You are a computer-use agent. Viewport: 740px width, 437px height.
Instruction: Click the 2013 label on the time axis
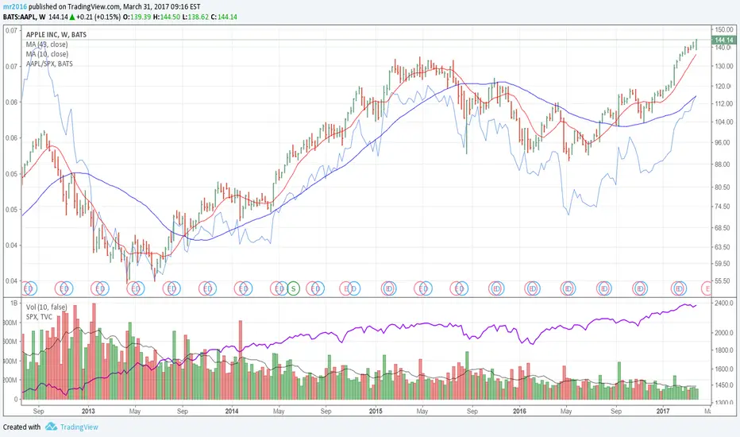[x=88, y=411]
